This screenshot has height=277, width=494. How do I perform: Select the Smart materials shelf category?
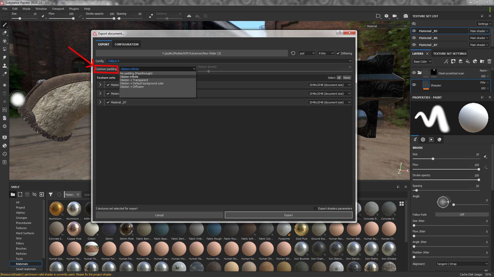click(26, 269)
